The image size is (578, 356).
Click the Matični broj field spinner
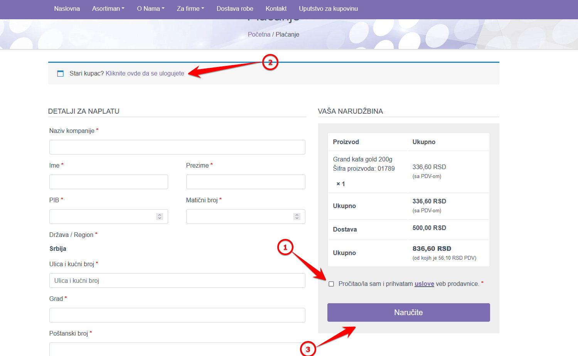[x=297, y=217]
